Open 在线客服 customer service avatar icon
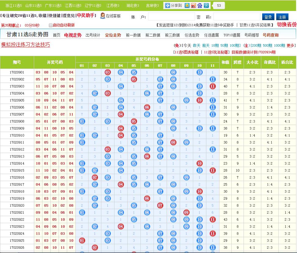The image size is (297, 253). (x=103, y=16)
